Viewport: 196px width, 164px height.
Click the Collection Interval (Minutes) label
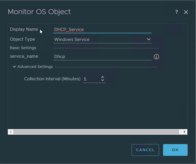[52, 79]
